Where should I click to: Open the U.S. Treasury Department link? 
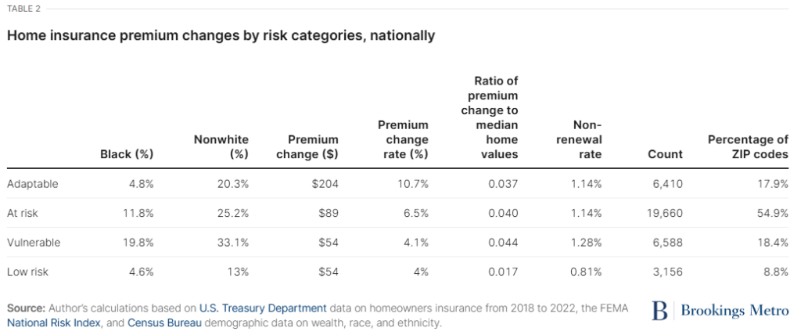262,306
